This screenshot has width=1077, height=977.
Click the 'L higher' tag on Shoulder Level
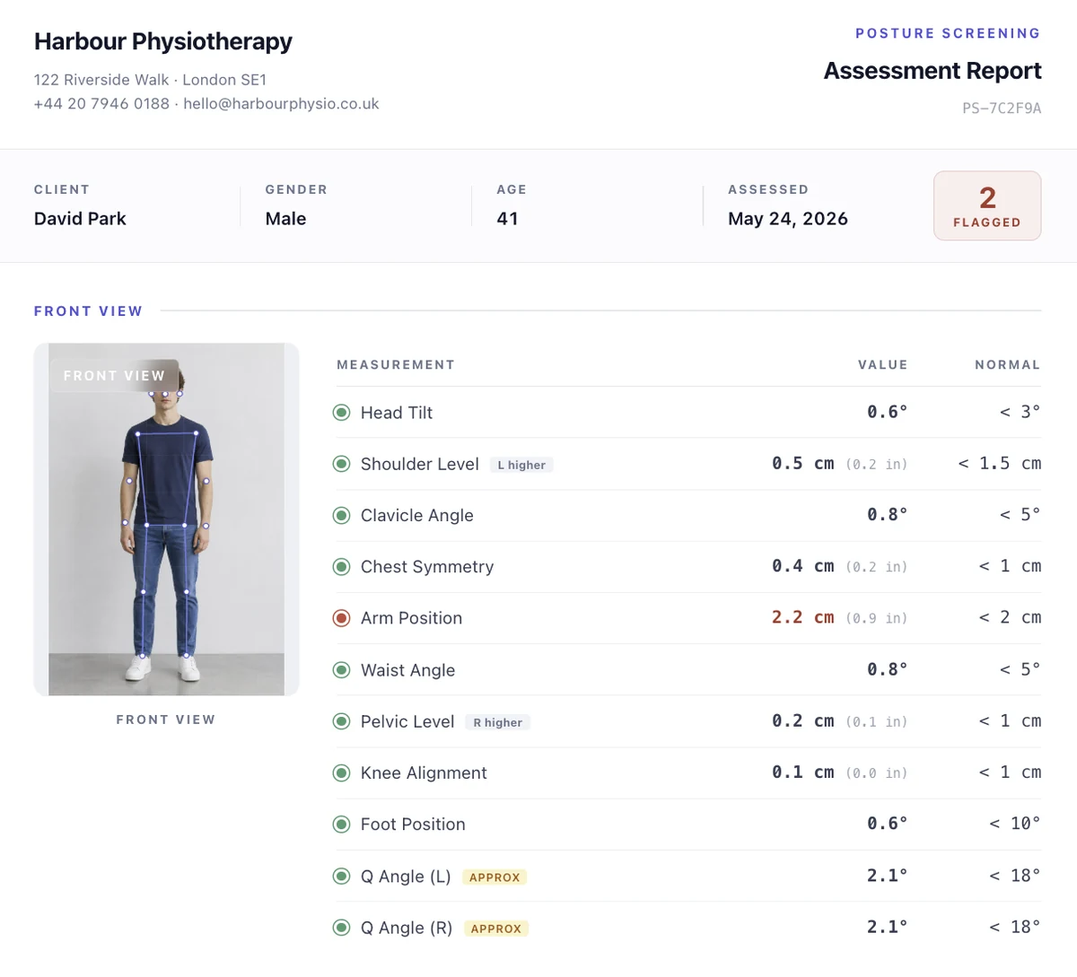(521, 465)
